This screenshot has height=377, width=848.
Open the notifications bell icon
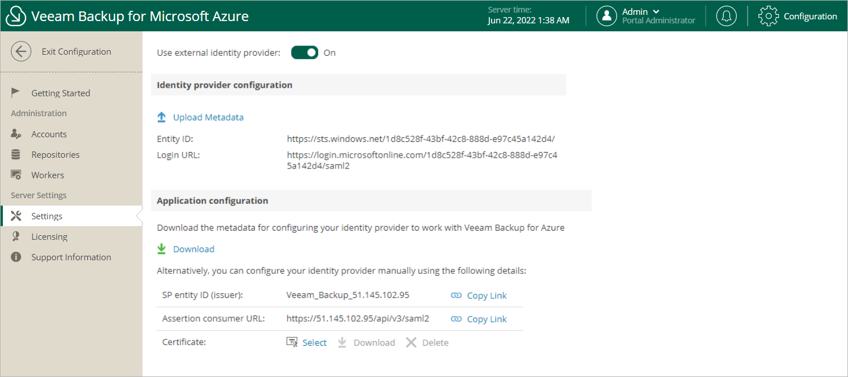pyautogui.click(x=726, y=16)
